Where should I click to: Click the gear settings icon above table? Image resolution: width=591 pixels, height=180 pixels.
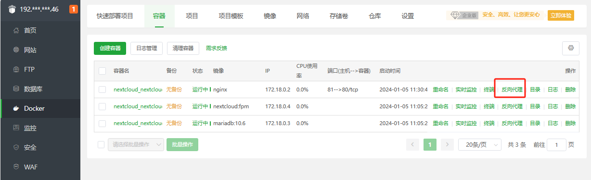571,48
